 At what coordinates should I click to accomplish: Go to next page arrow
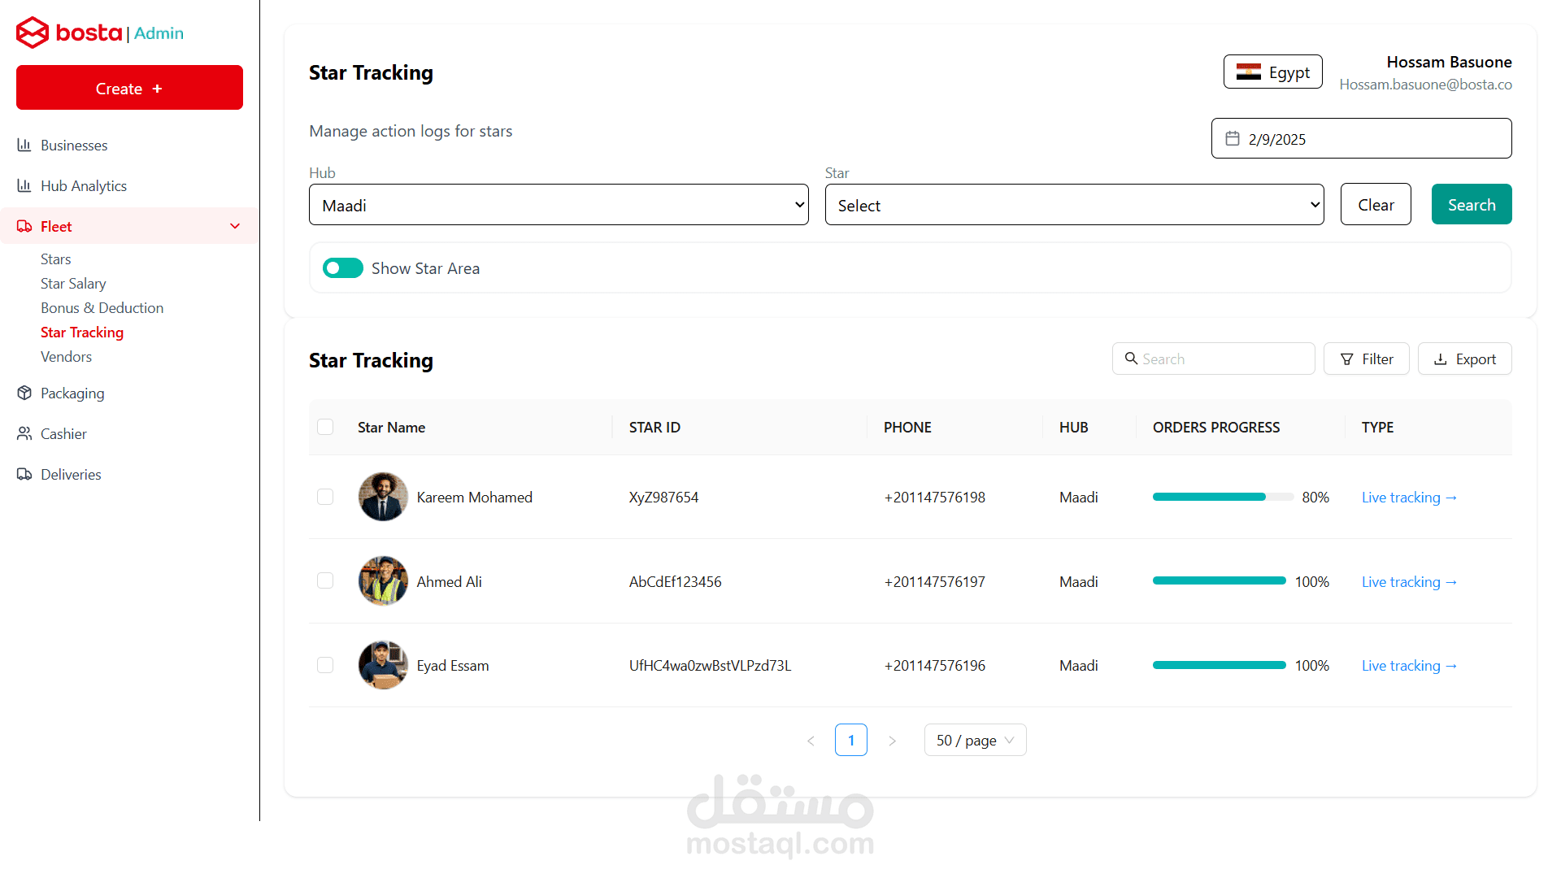tap(892, 741)
